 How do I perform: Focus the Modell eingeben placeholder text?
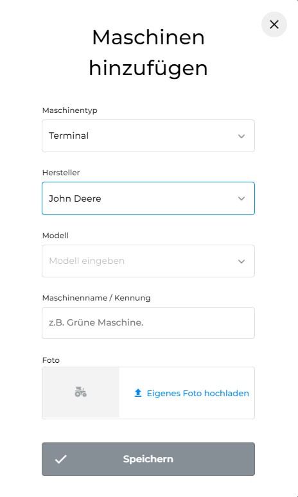tap(87, 261)
